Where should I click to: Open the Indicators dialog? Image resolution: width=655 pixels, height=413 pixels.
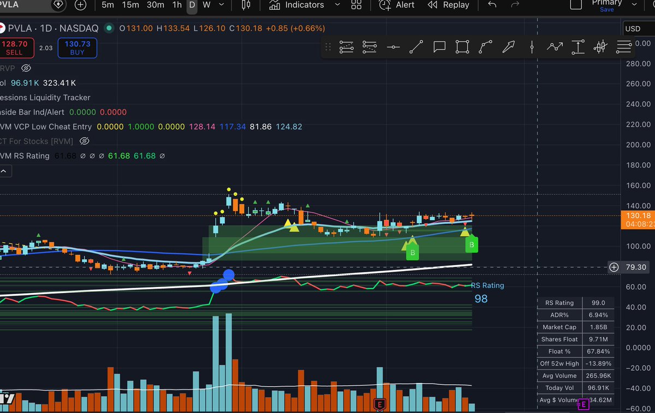pos(297,5)
